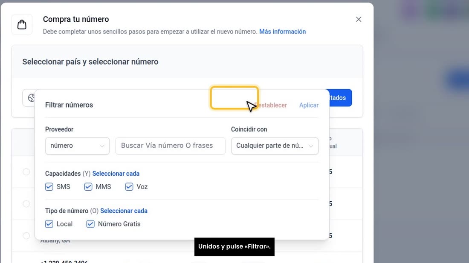Click the Coincidir con label

click(x=249, y=129)
